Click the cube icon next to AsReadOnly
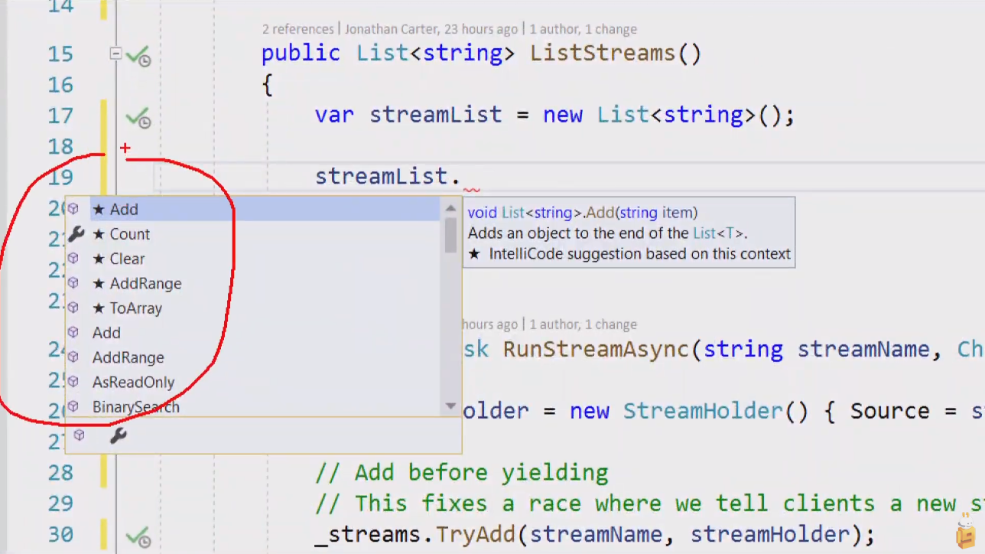985x554 pixels. [73, 382]
